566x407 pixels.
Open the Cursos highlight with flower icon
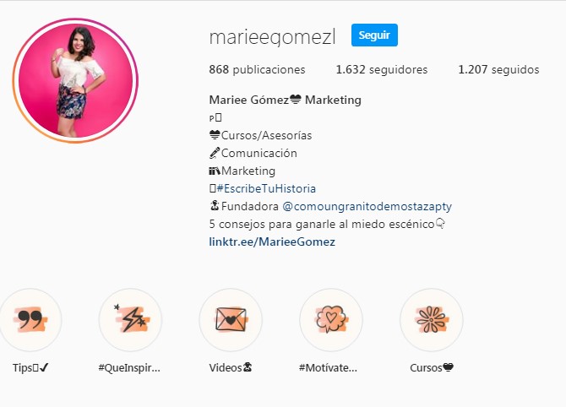coord(432,320)
